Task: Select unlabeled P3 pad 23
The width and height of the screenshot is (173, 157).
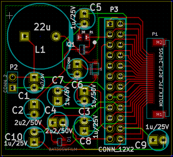Action: click(110, 139)
